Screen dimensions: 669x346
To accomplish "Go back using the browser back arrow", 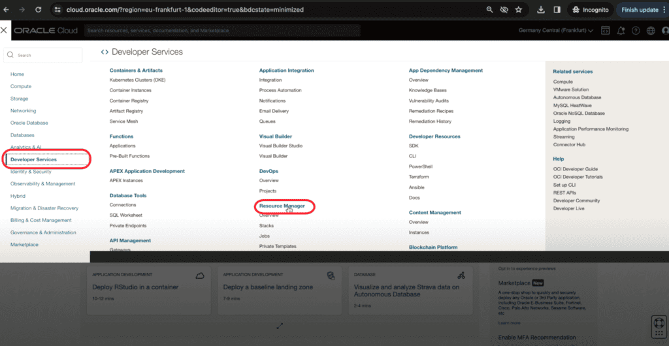I will coord(6,9).
